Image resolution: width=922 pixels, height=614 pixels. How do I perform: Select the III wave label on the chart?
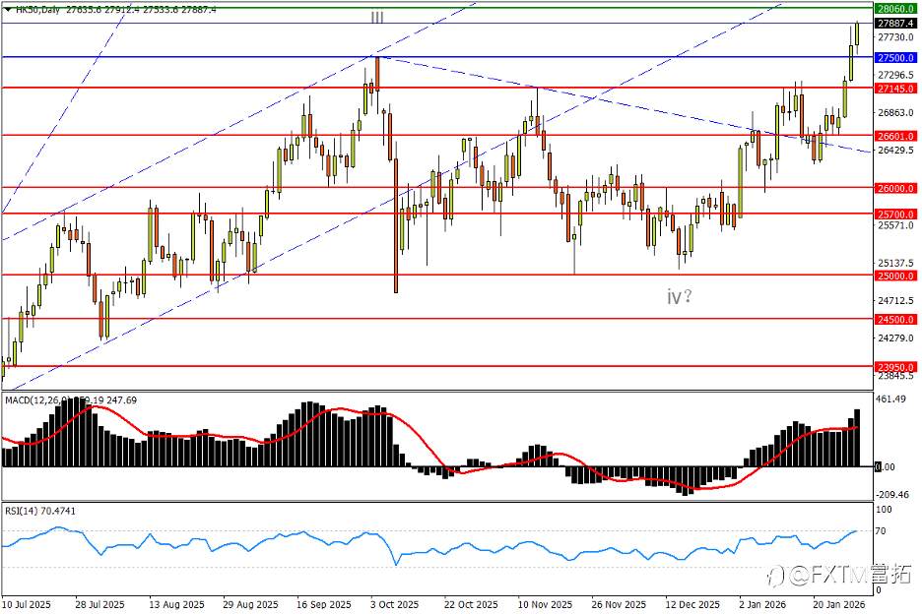click(377, 18)
